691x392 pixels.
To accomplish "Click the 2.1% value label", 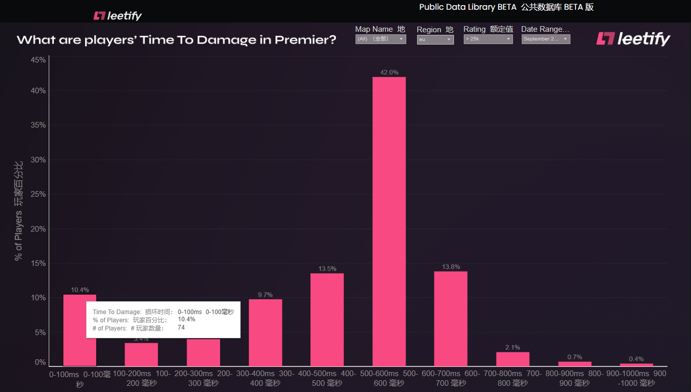I will (512, 347).
